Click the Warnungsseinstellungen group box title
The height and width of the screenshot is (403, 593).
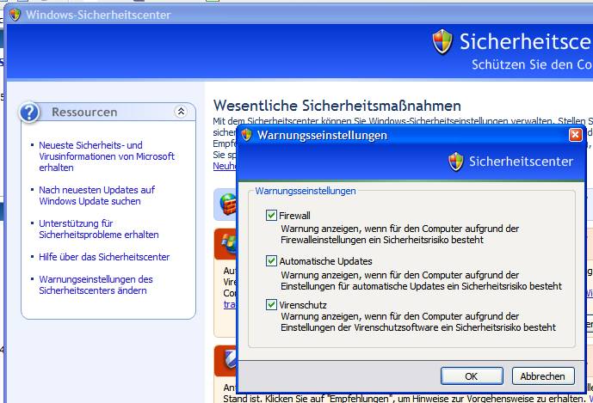306,191
